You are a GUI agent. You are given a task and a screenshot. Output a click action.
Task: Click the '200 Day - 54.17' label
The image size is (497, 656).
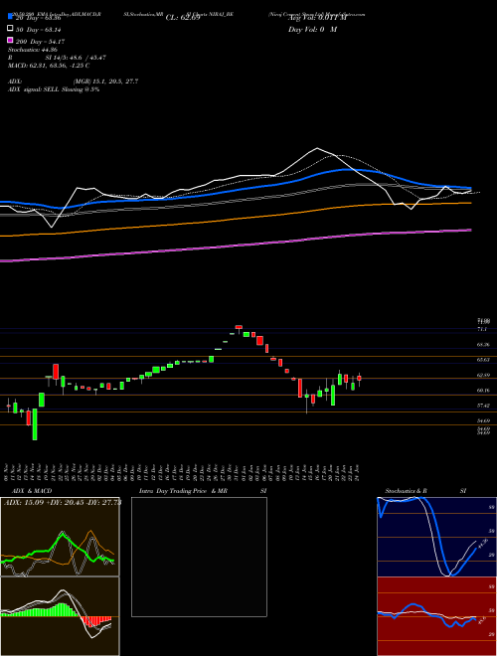[x=40, y=42]
